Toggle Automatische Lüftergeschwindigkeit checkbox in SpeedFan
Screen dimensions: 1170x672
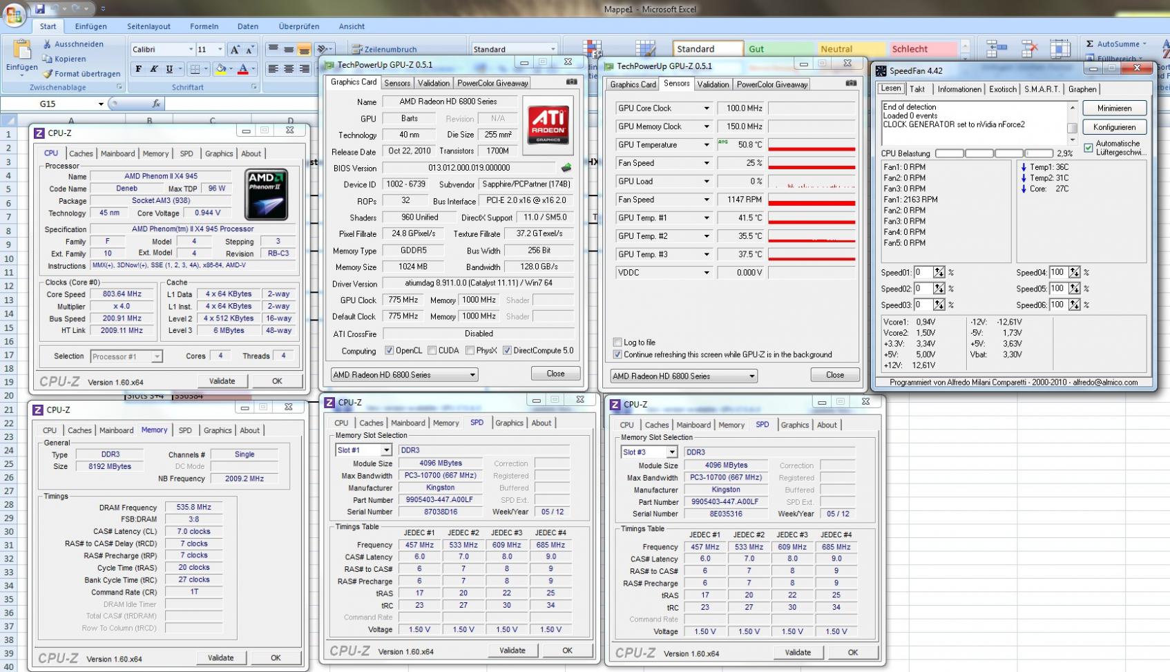[1089, 148]
